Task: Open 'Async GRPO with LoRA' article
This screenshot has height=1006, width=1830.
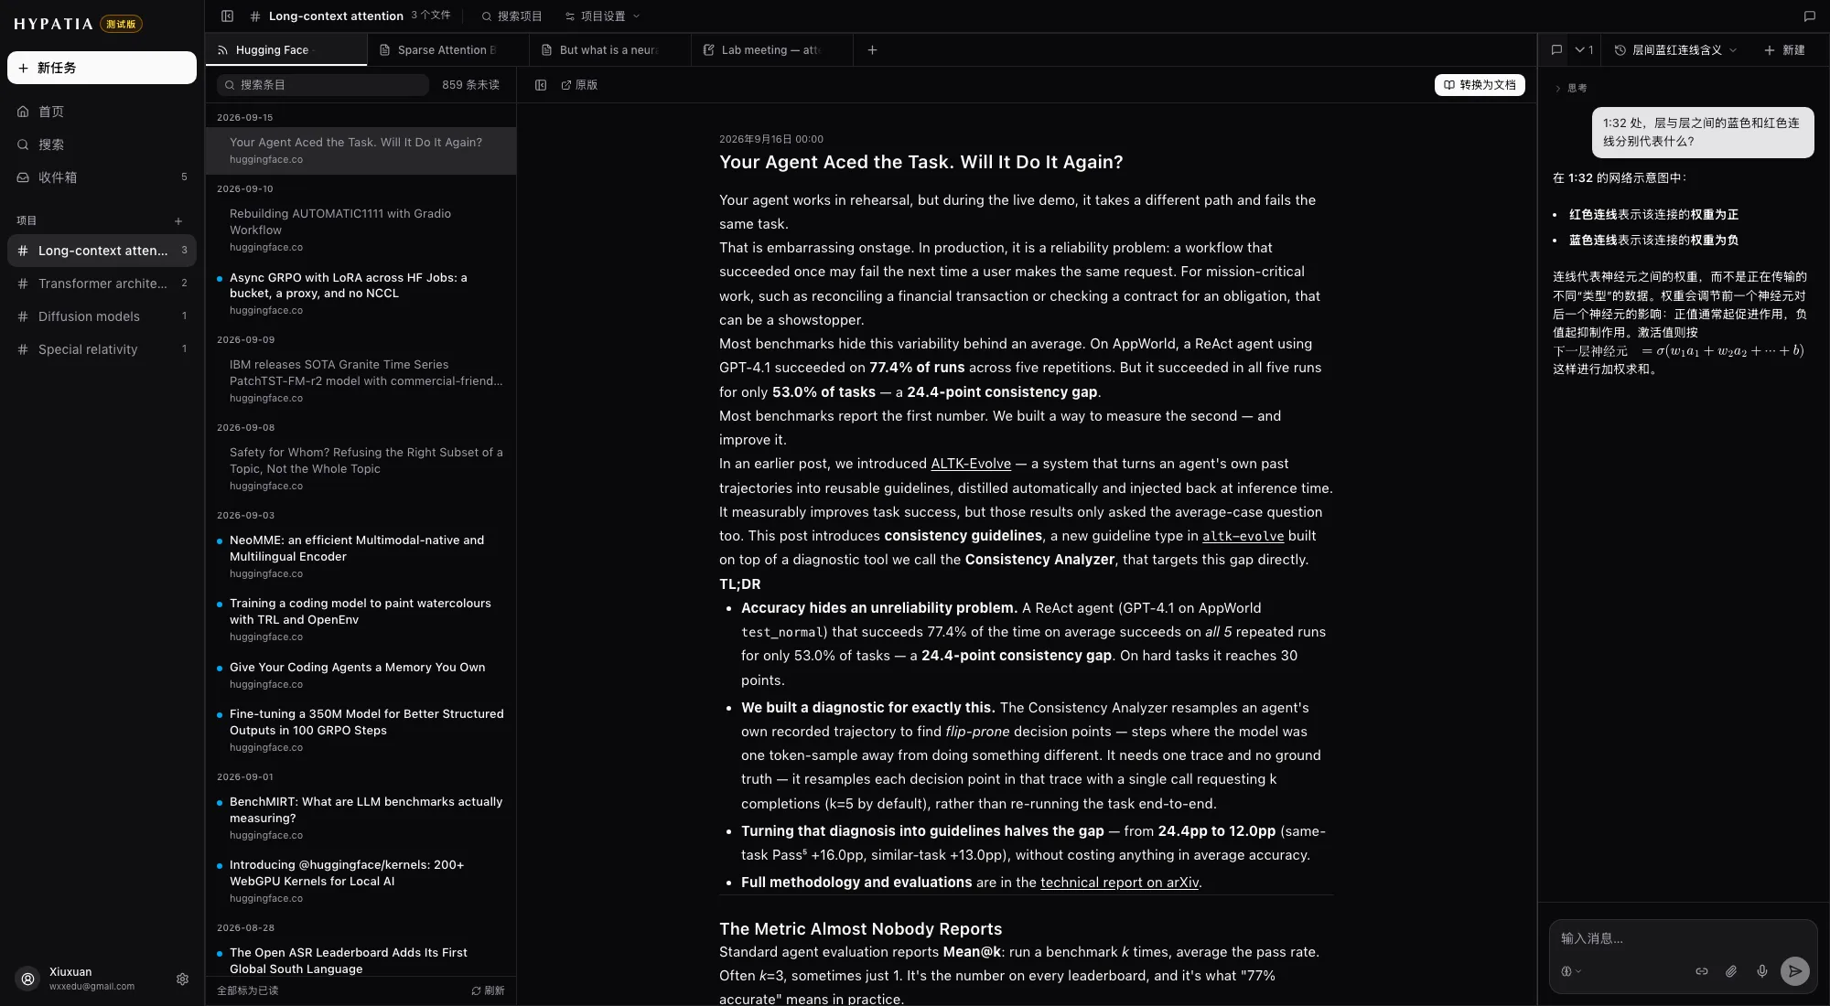Action: [x=361, y=294]
